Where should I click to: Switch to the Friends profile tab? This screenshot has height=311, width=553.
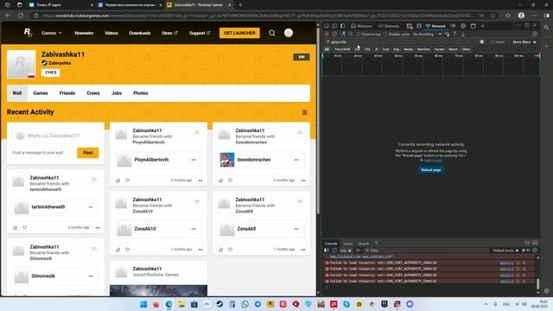tap(67, 93)
